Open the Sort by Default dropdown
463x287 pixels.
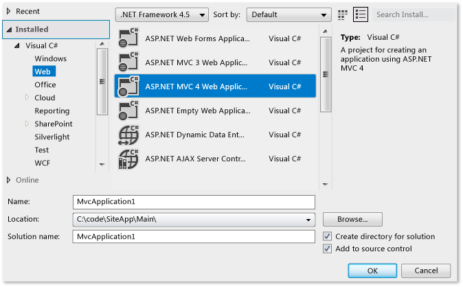click(289, 15)
